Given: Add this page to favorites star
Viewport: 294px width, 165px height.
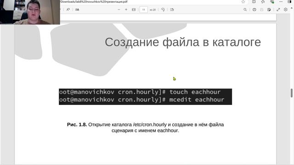Looking at the screenshot, I should pyautogui.click(x=243, y=2).
